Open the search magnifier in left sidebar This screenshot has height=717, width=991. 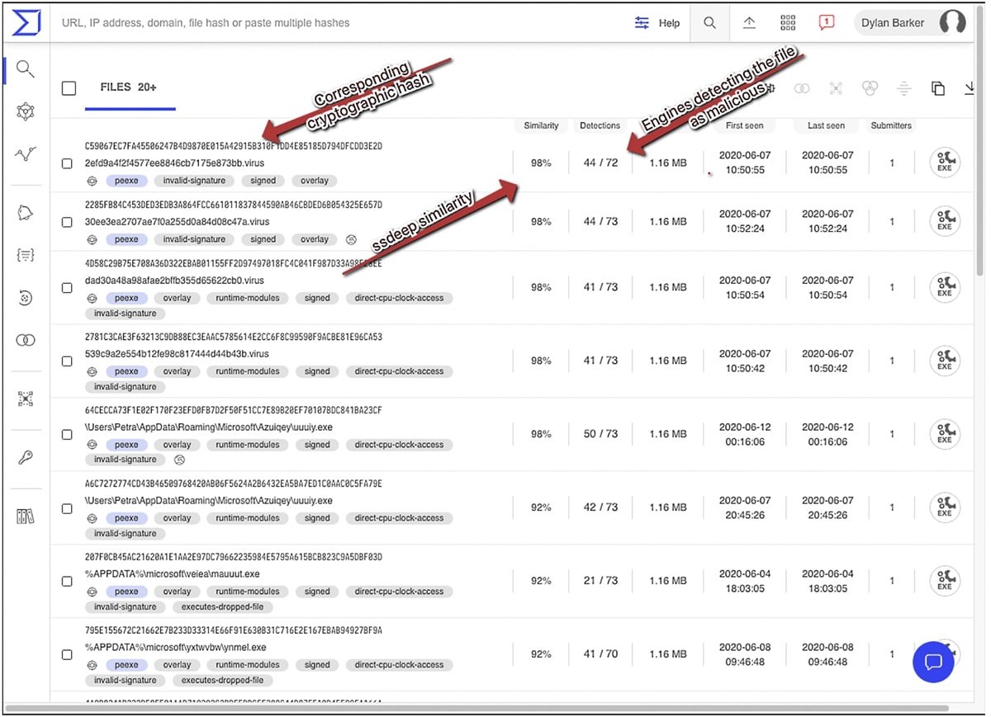coord(26,69)
